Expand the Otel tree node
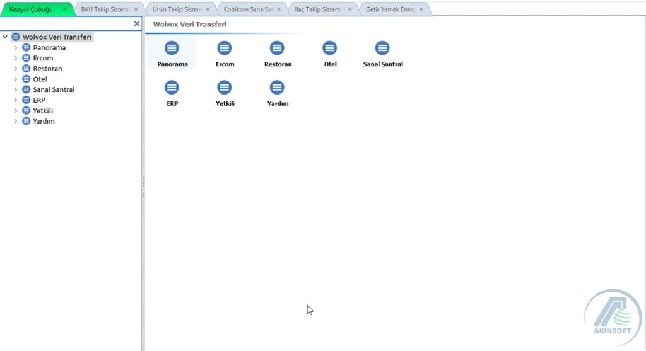This screenshot has width=646, height=351. pyautogui.click(x=16, y=79)
